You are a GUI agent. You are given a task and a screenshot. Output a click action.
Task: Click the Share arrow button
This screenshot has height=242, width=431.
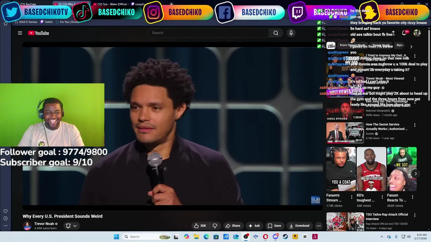click(x=233, y=226)
